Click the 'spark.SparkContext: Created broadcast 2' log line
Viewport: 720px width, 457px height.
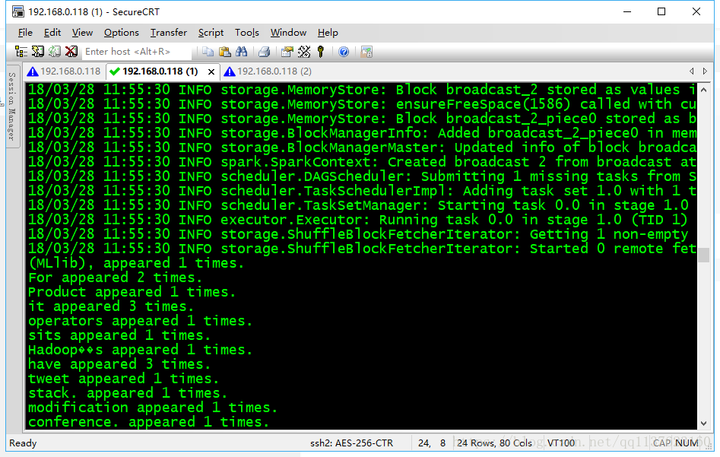pos(363,162)
